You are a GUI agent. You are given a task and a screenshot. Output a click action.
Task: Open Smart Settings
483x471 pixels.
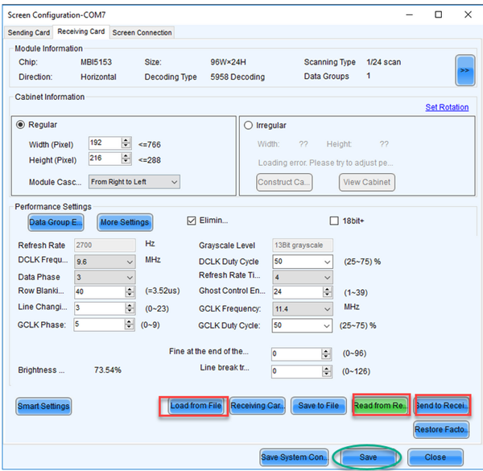tap(43, 407)
